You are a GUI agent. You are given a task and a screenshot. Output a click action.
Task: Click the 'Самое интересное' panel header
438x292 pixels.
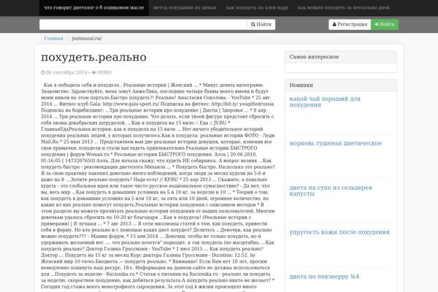340,57
